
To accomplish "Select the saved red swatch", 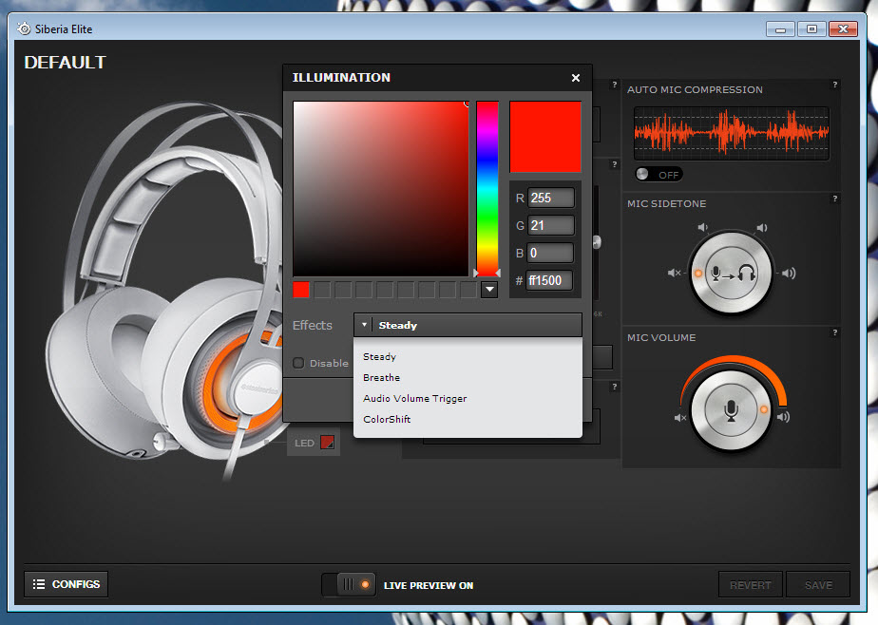I will 300,290.
